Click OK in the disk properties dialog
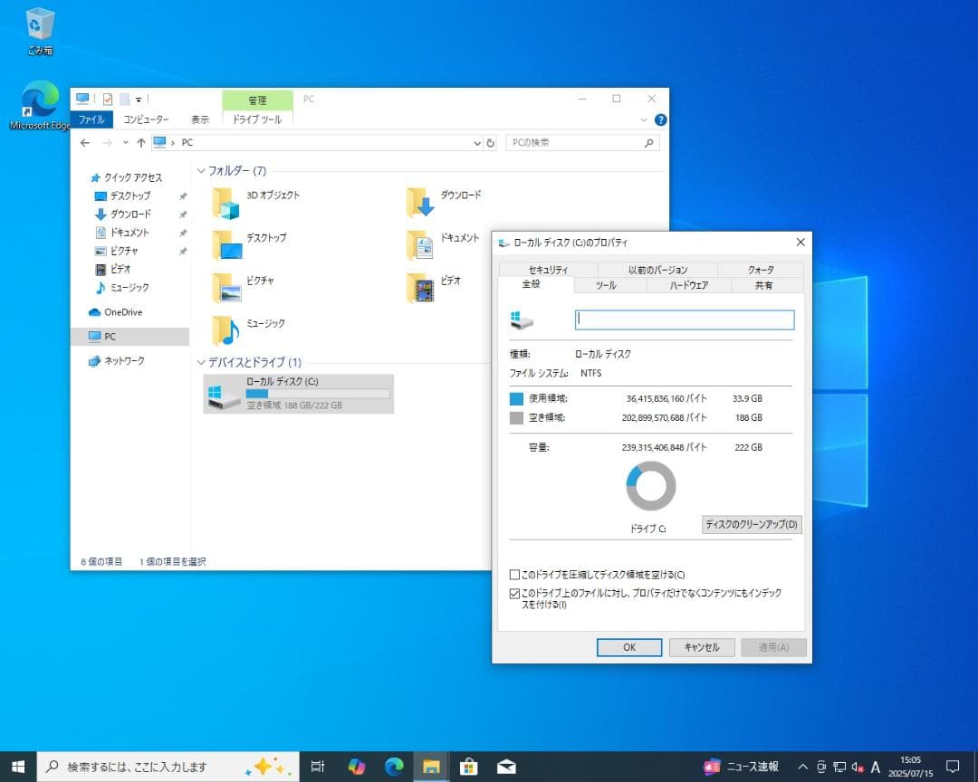The width and height of the screenshot is (978, 782). tap(628, 647)
